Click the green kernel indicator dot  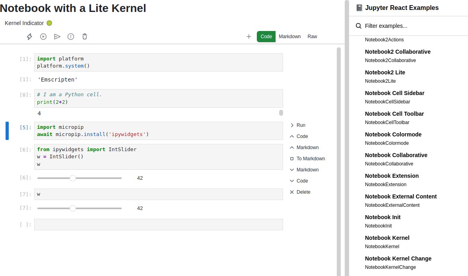pos(50,23)
